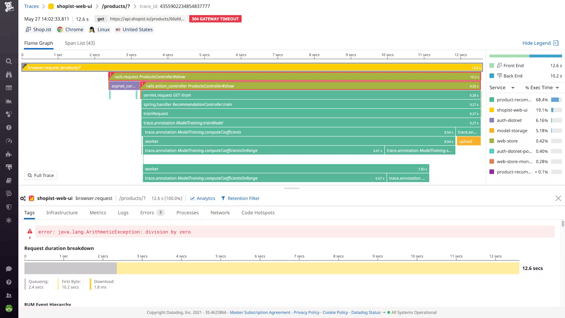Toggle the Retention Filter for this span

[x=243, y=198]
